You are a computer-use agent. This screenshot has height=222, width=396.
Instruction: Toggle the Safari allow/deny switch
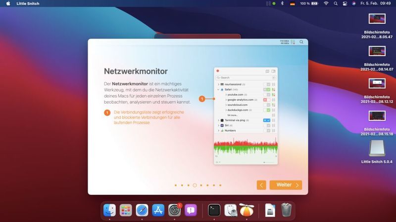[x=267, y=90]
